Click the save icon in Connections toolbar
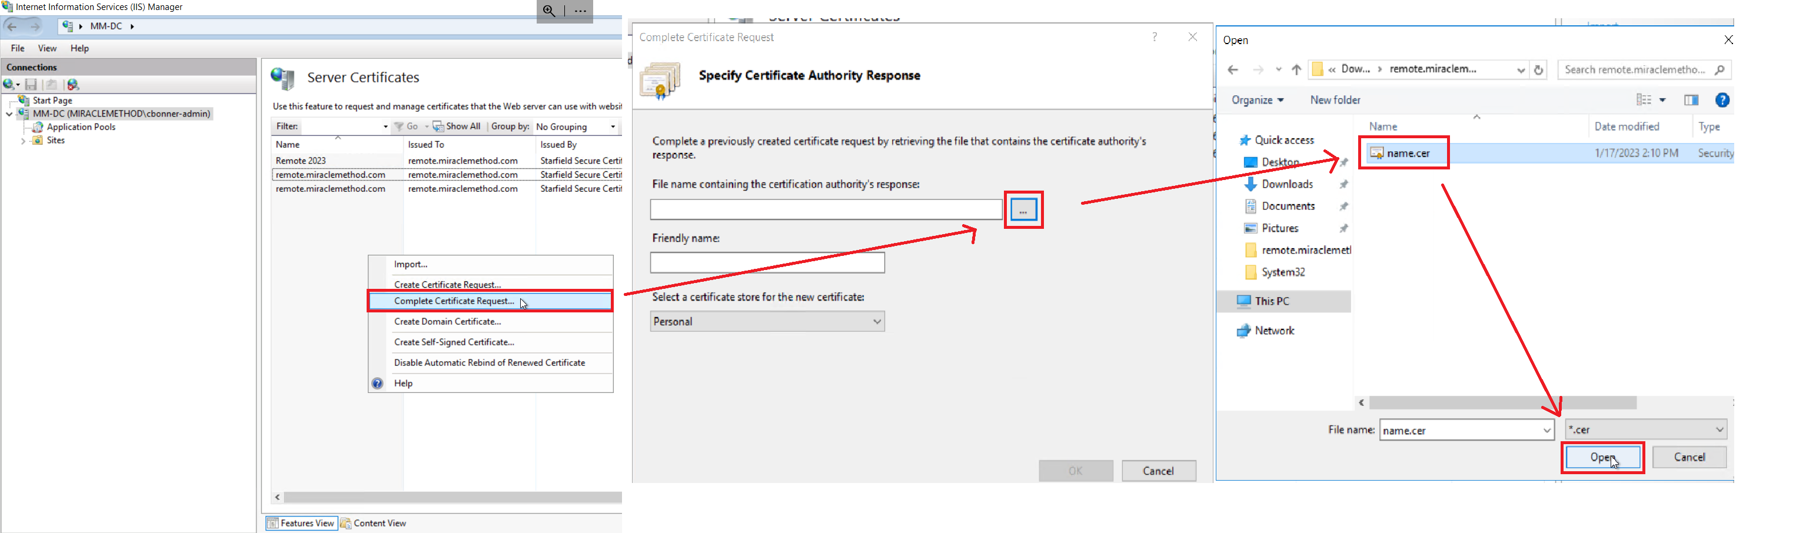1816x533 pixels. point(31,85)
